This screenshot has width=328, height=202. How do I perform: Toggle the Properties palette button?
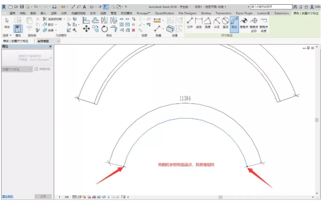pyautogui.click(x=18, y=29)
